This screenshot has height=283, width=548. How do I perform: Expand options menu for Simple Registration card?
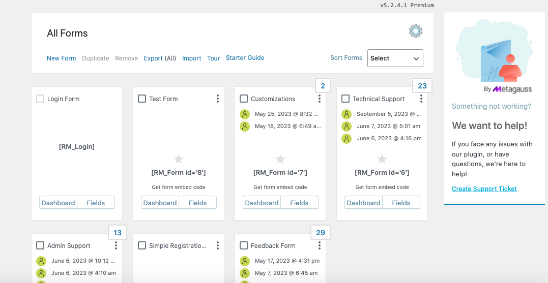(x=218, y=245)
